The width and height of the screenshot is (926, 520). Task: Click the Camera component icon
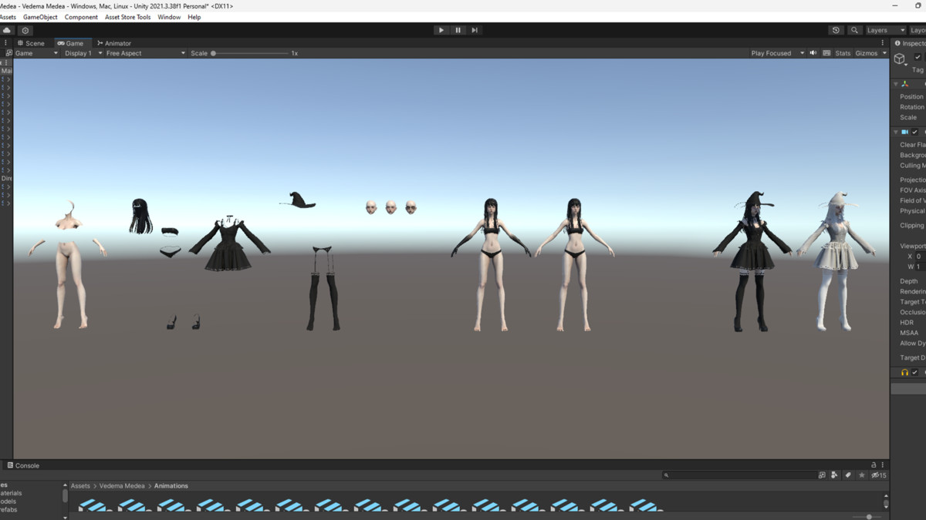click(905, 132)
